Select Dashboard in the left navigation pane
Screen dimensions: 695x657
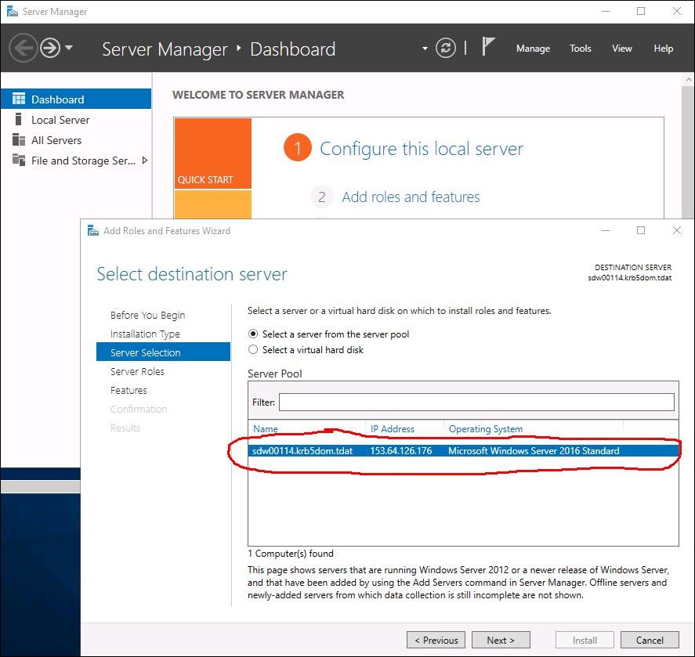click(76, 99)
